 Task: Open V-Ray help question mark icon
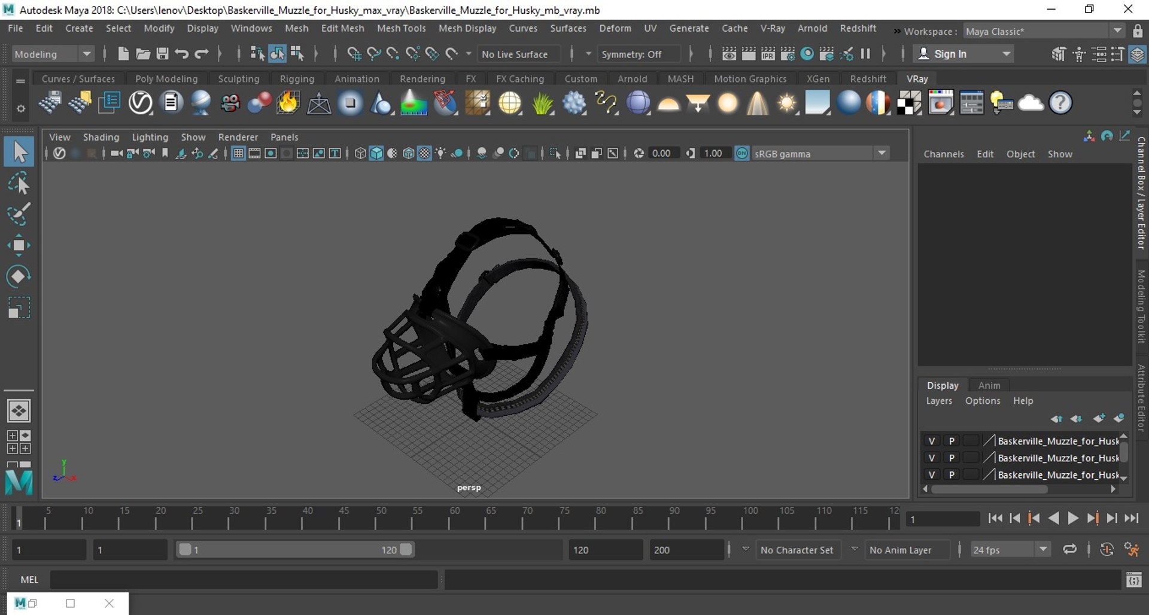(1060, 103)
